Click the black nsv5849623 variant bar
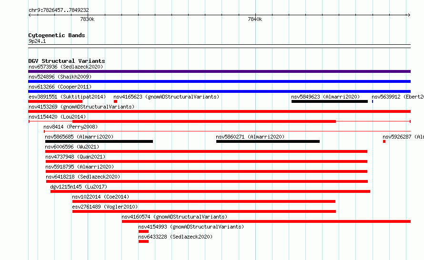424x260 pixels. (x=330, y=101)
